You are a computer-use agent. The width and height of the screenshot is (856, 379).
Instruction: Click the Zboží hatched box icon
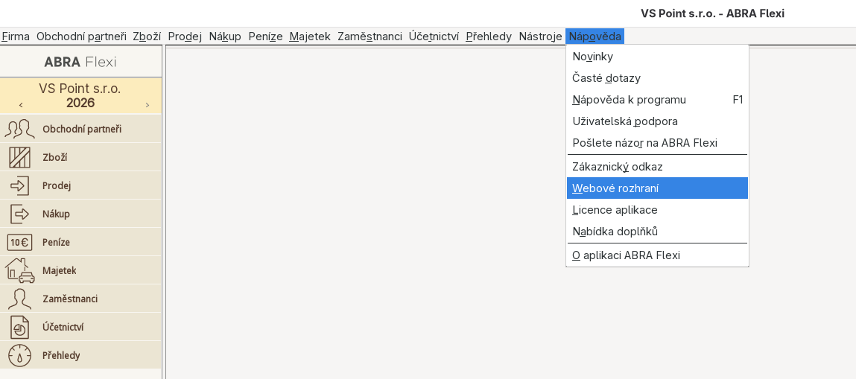(19, 158)
